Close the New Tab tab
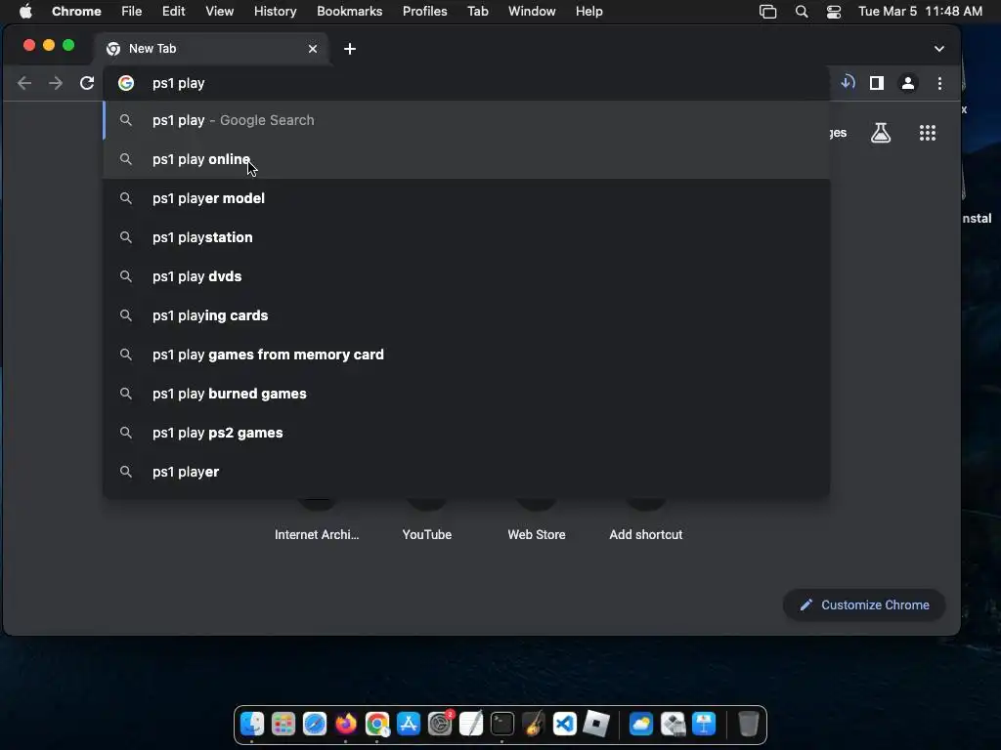Screen dimensions: 1001x750 click(x=313, y=49)
